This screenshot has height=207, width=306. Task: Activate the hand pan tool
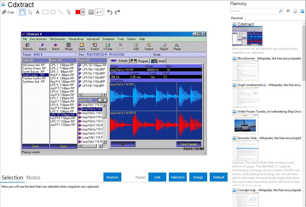(x=22, y=12)
